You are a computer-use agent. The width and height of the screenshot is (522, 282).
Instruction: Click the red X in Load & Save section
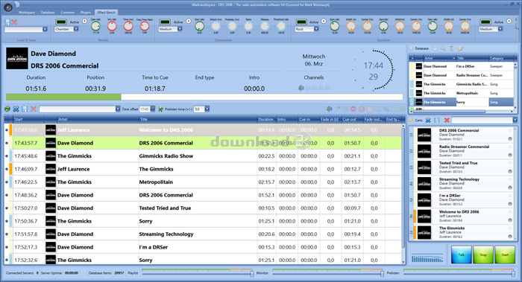click(x=14, y=22)
